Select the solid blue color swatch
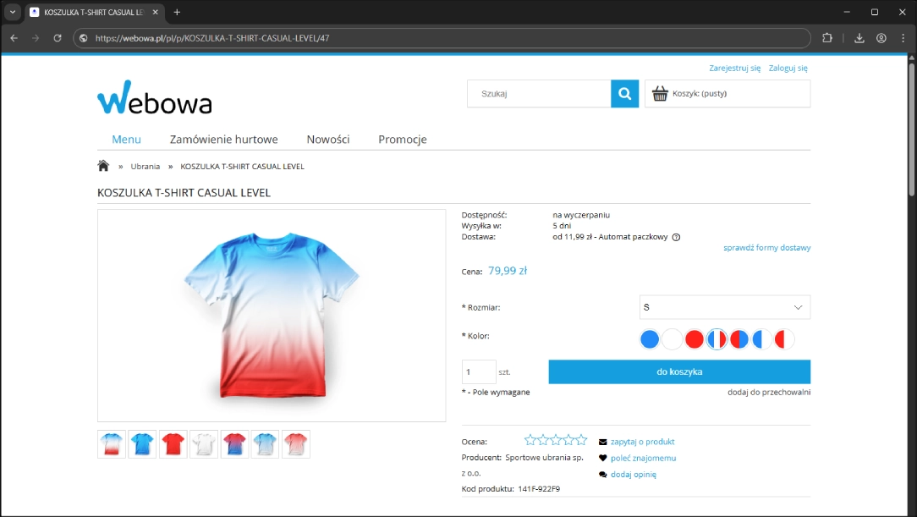 [650, 339]
